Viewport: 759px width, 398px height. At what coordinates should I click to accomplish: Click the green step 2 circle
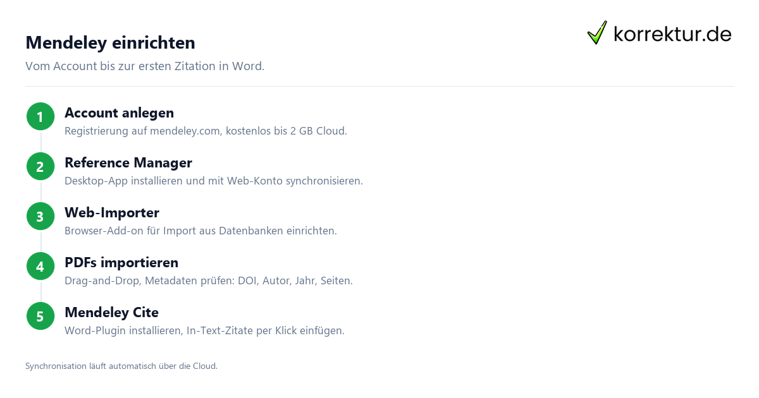[40, 167]
